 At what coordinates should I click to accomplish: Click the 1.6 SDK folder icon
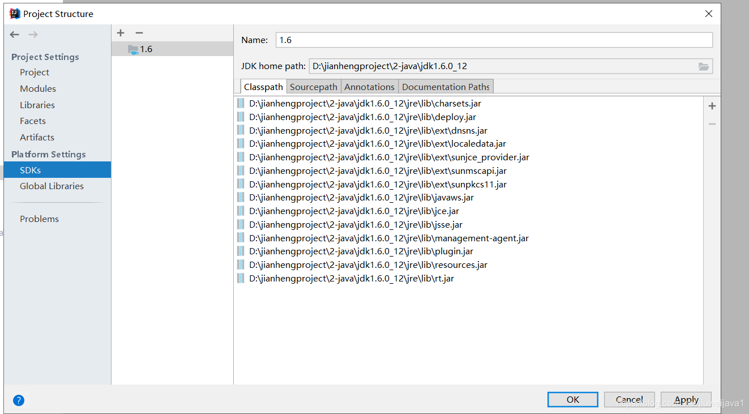tap(133, 49)
